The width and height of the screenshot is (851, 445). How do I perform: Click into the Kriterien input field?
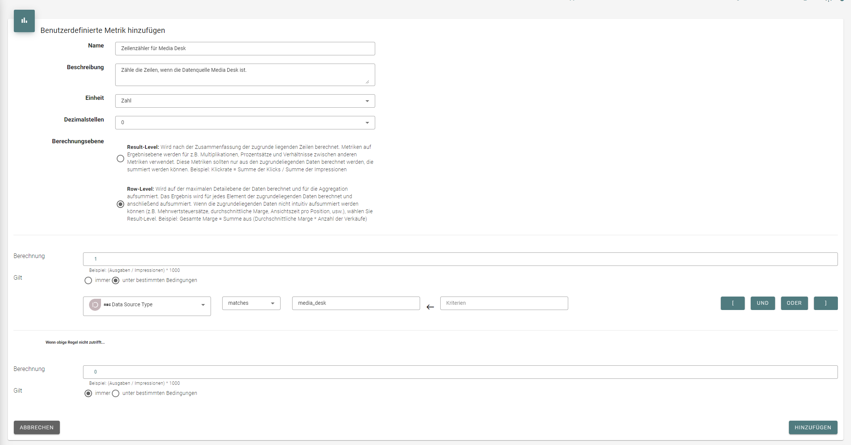504,303
